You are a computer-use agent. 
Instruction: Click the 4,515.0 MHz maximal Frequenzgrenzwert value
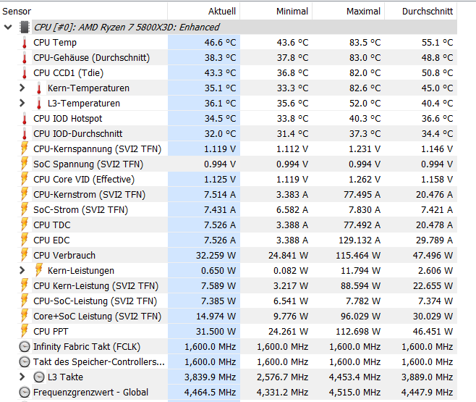tap(355, 392)
